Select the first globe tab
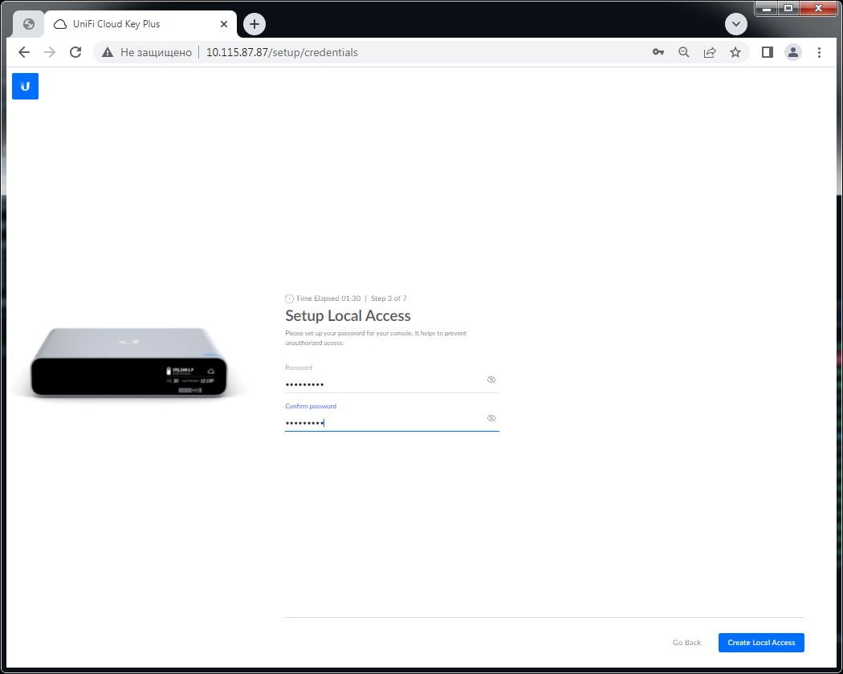This screenshot has width=843, height=674. [x=29, y=24]
